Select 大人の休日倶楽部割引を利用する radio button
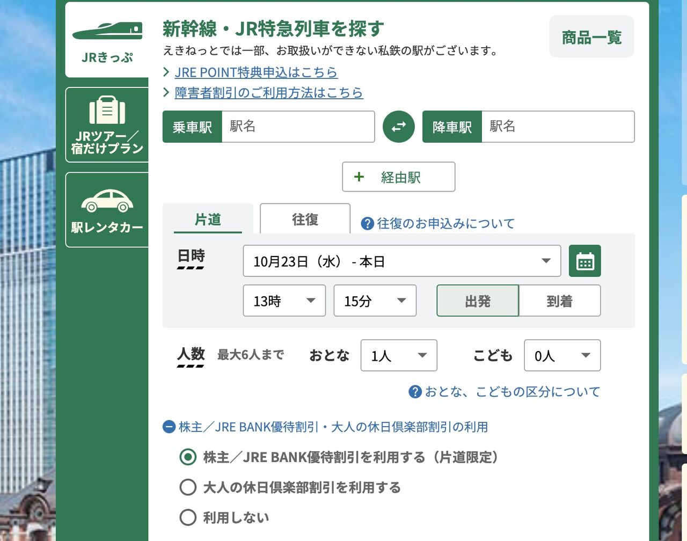Image resolution: width=687 pixels, height=541 pixels. (x=188, y=487)
